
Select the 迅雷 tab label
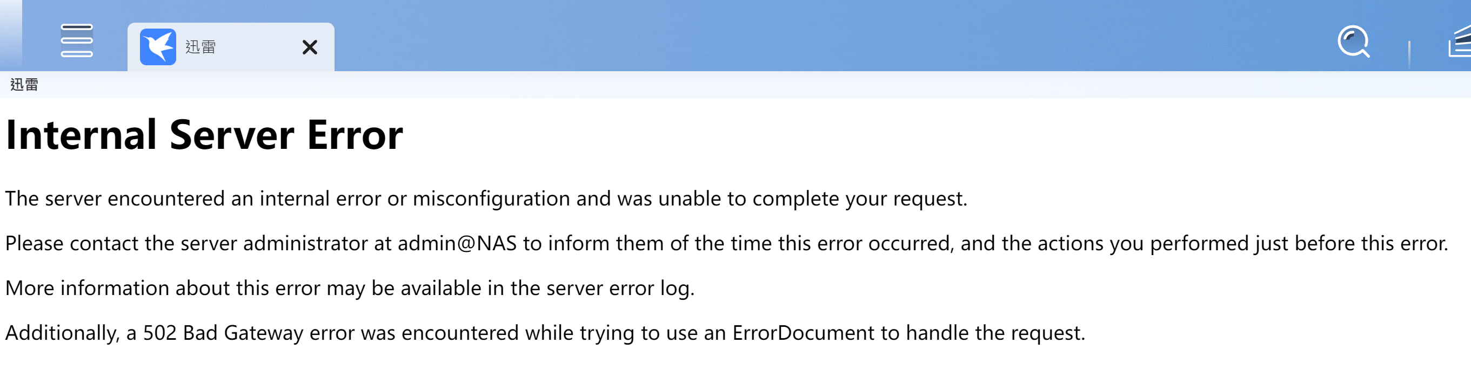pyautogui.click(x=200, y=47)
